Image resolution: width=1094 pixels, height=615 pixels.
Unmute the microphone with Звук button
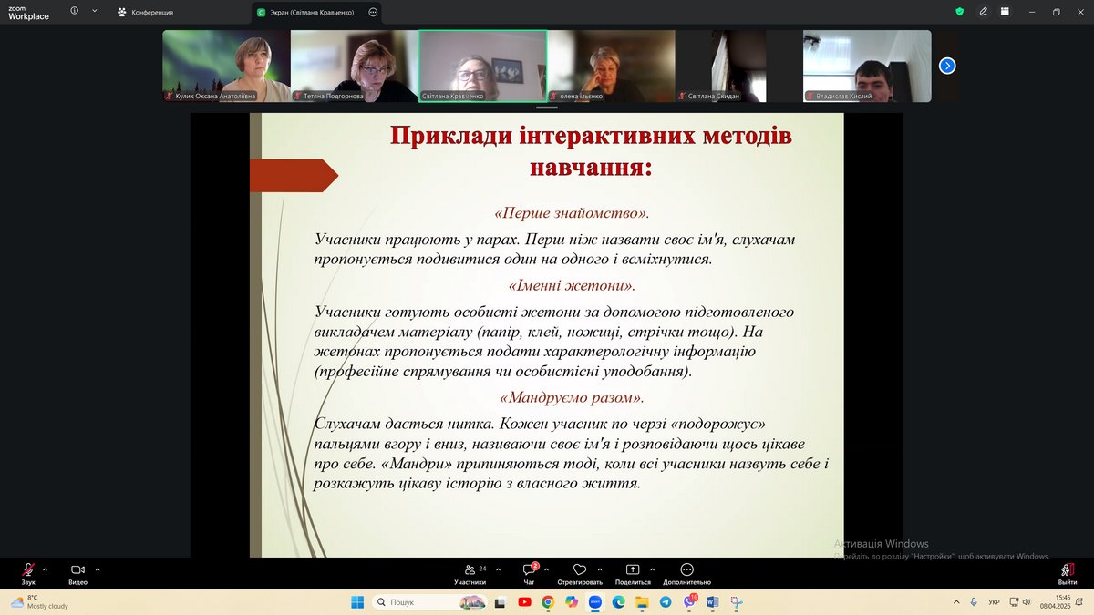28,569
